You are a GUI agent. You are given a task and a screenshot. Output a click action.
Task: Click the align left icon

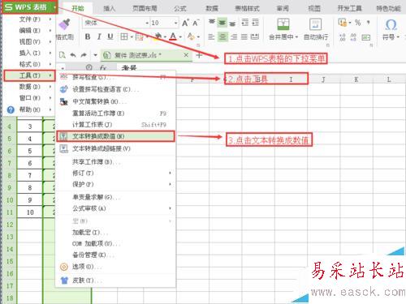coord(211,36)
